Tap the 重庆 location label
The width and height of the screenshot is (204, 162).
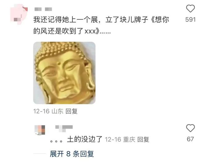click(129, 139)
